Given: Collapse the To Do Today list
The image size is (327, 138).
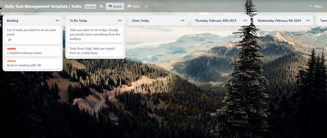Looking at the screenshot, I should click(x=120, y=20).
